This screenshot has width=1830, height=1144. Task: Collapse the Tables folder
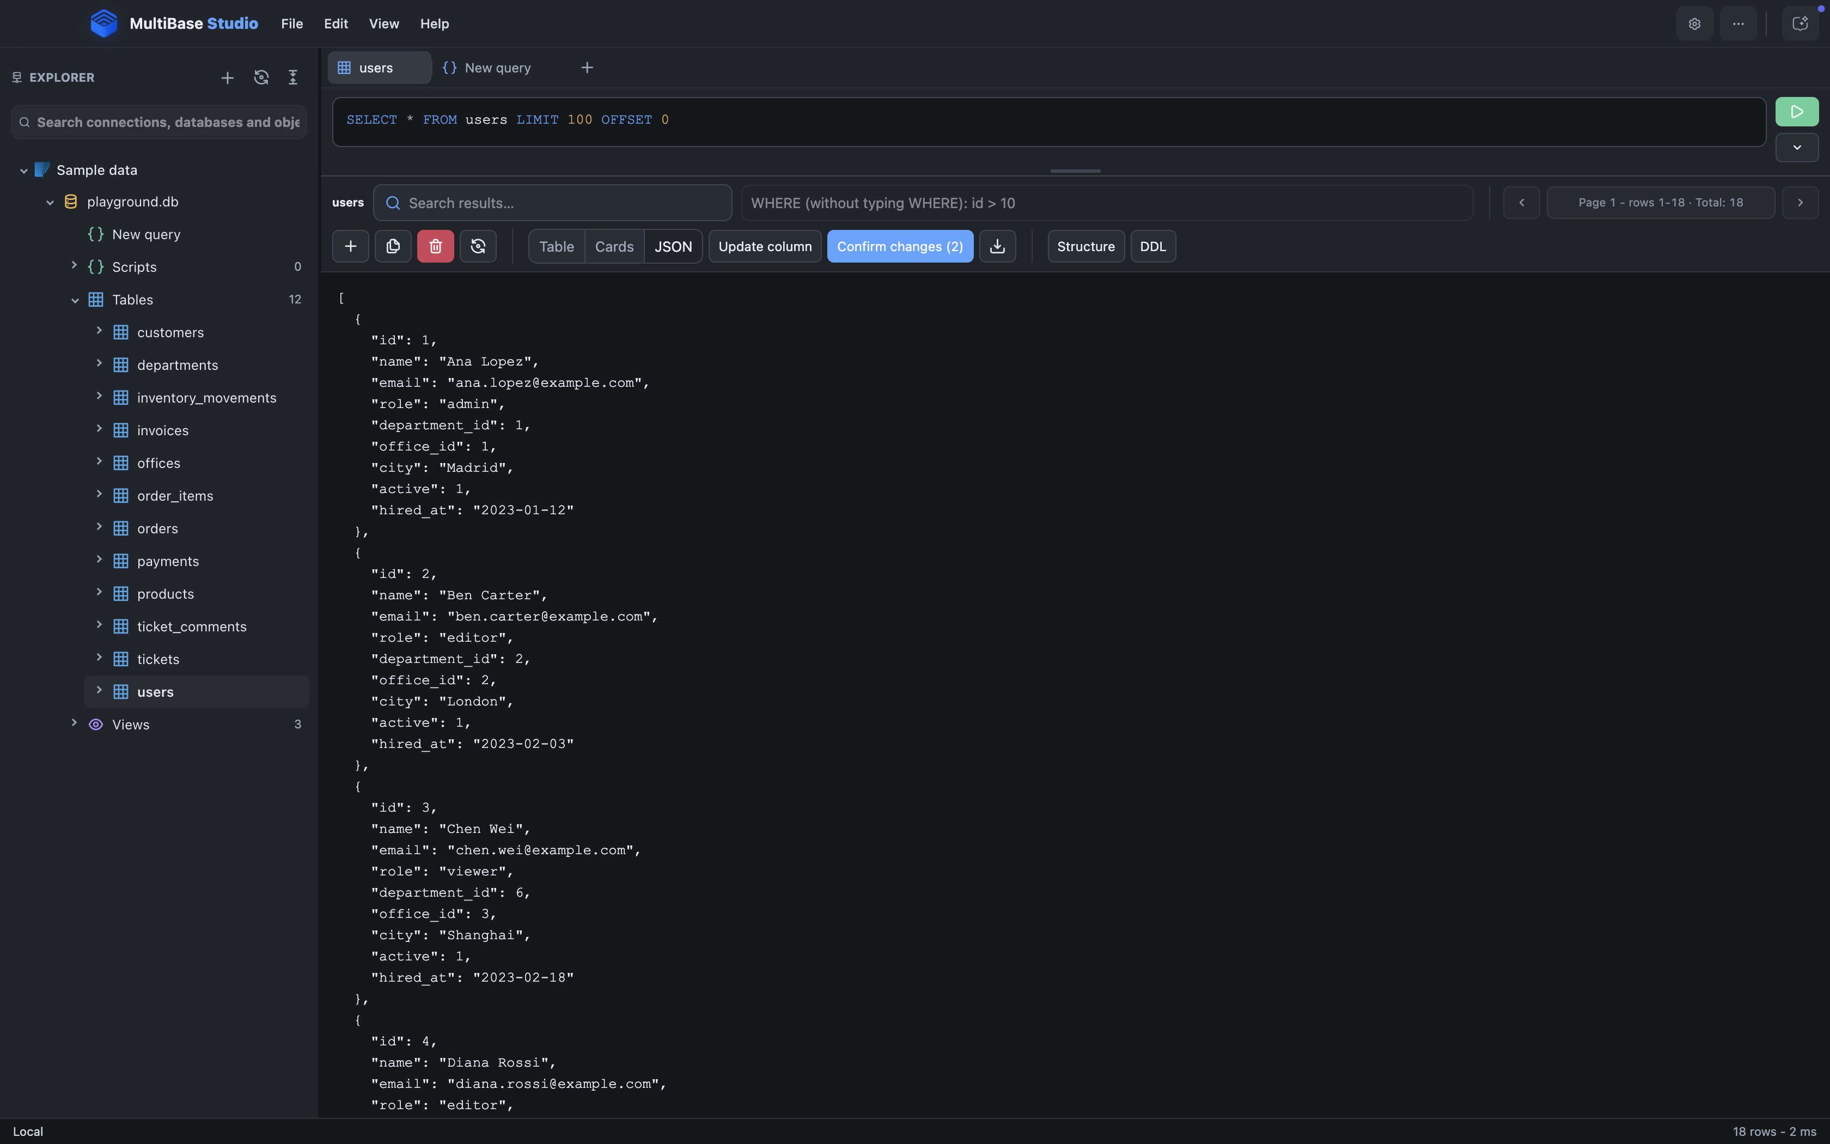pyautogui.click(x=74, y=300)
